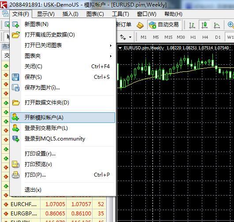The image size is (234, 222).
Task: Select 登录到交易账户(L) entry
Action: (x=63, y=128)
